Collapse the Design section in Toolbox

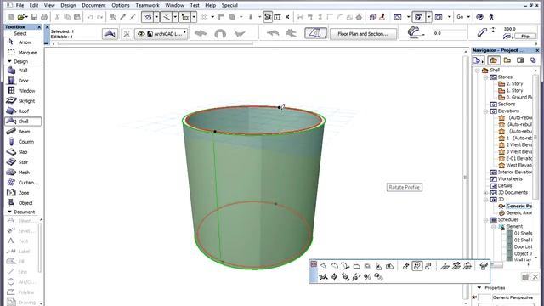pyautogui.click(x=9, y=61)
